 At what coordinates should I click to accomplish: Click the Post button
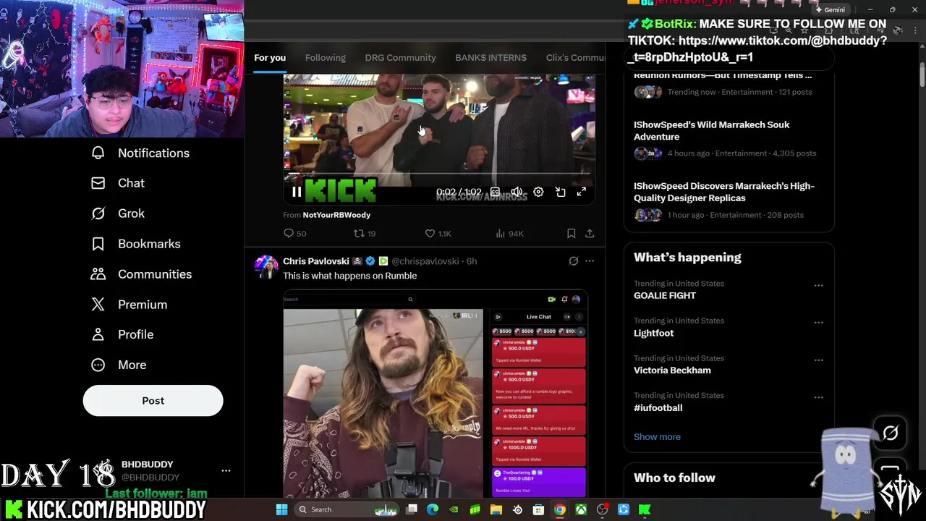coord(153,401)
